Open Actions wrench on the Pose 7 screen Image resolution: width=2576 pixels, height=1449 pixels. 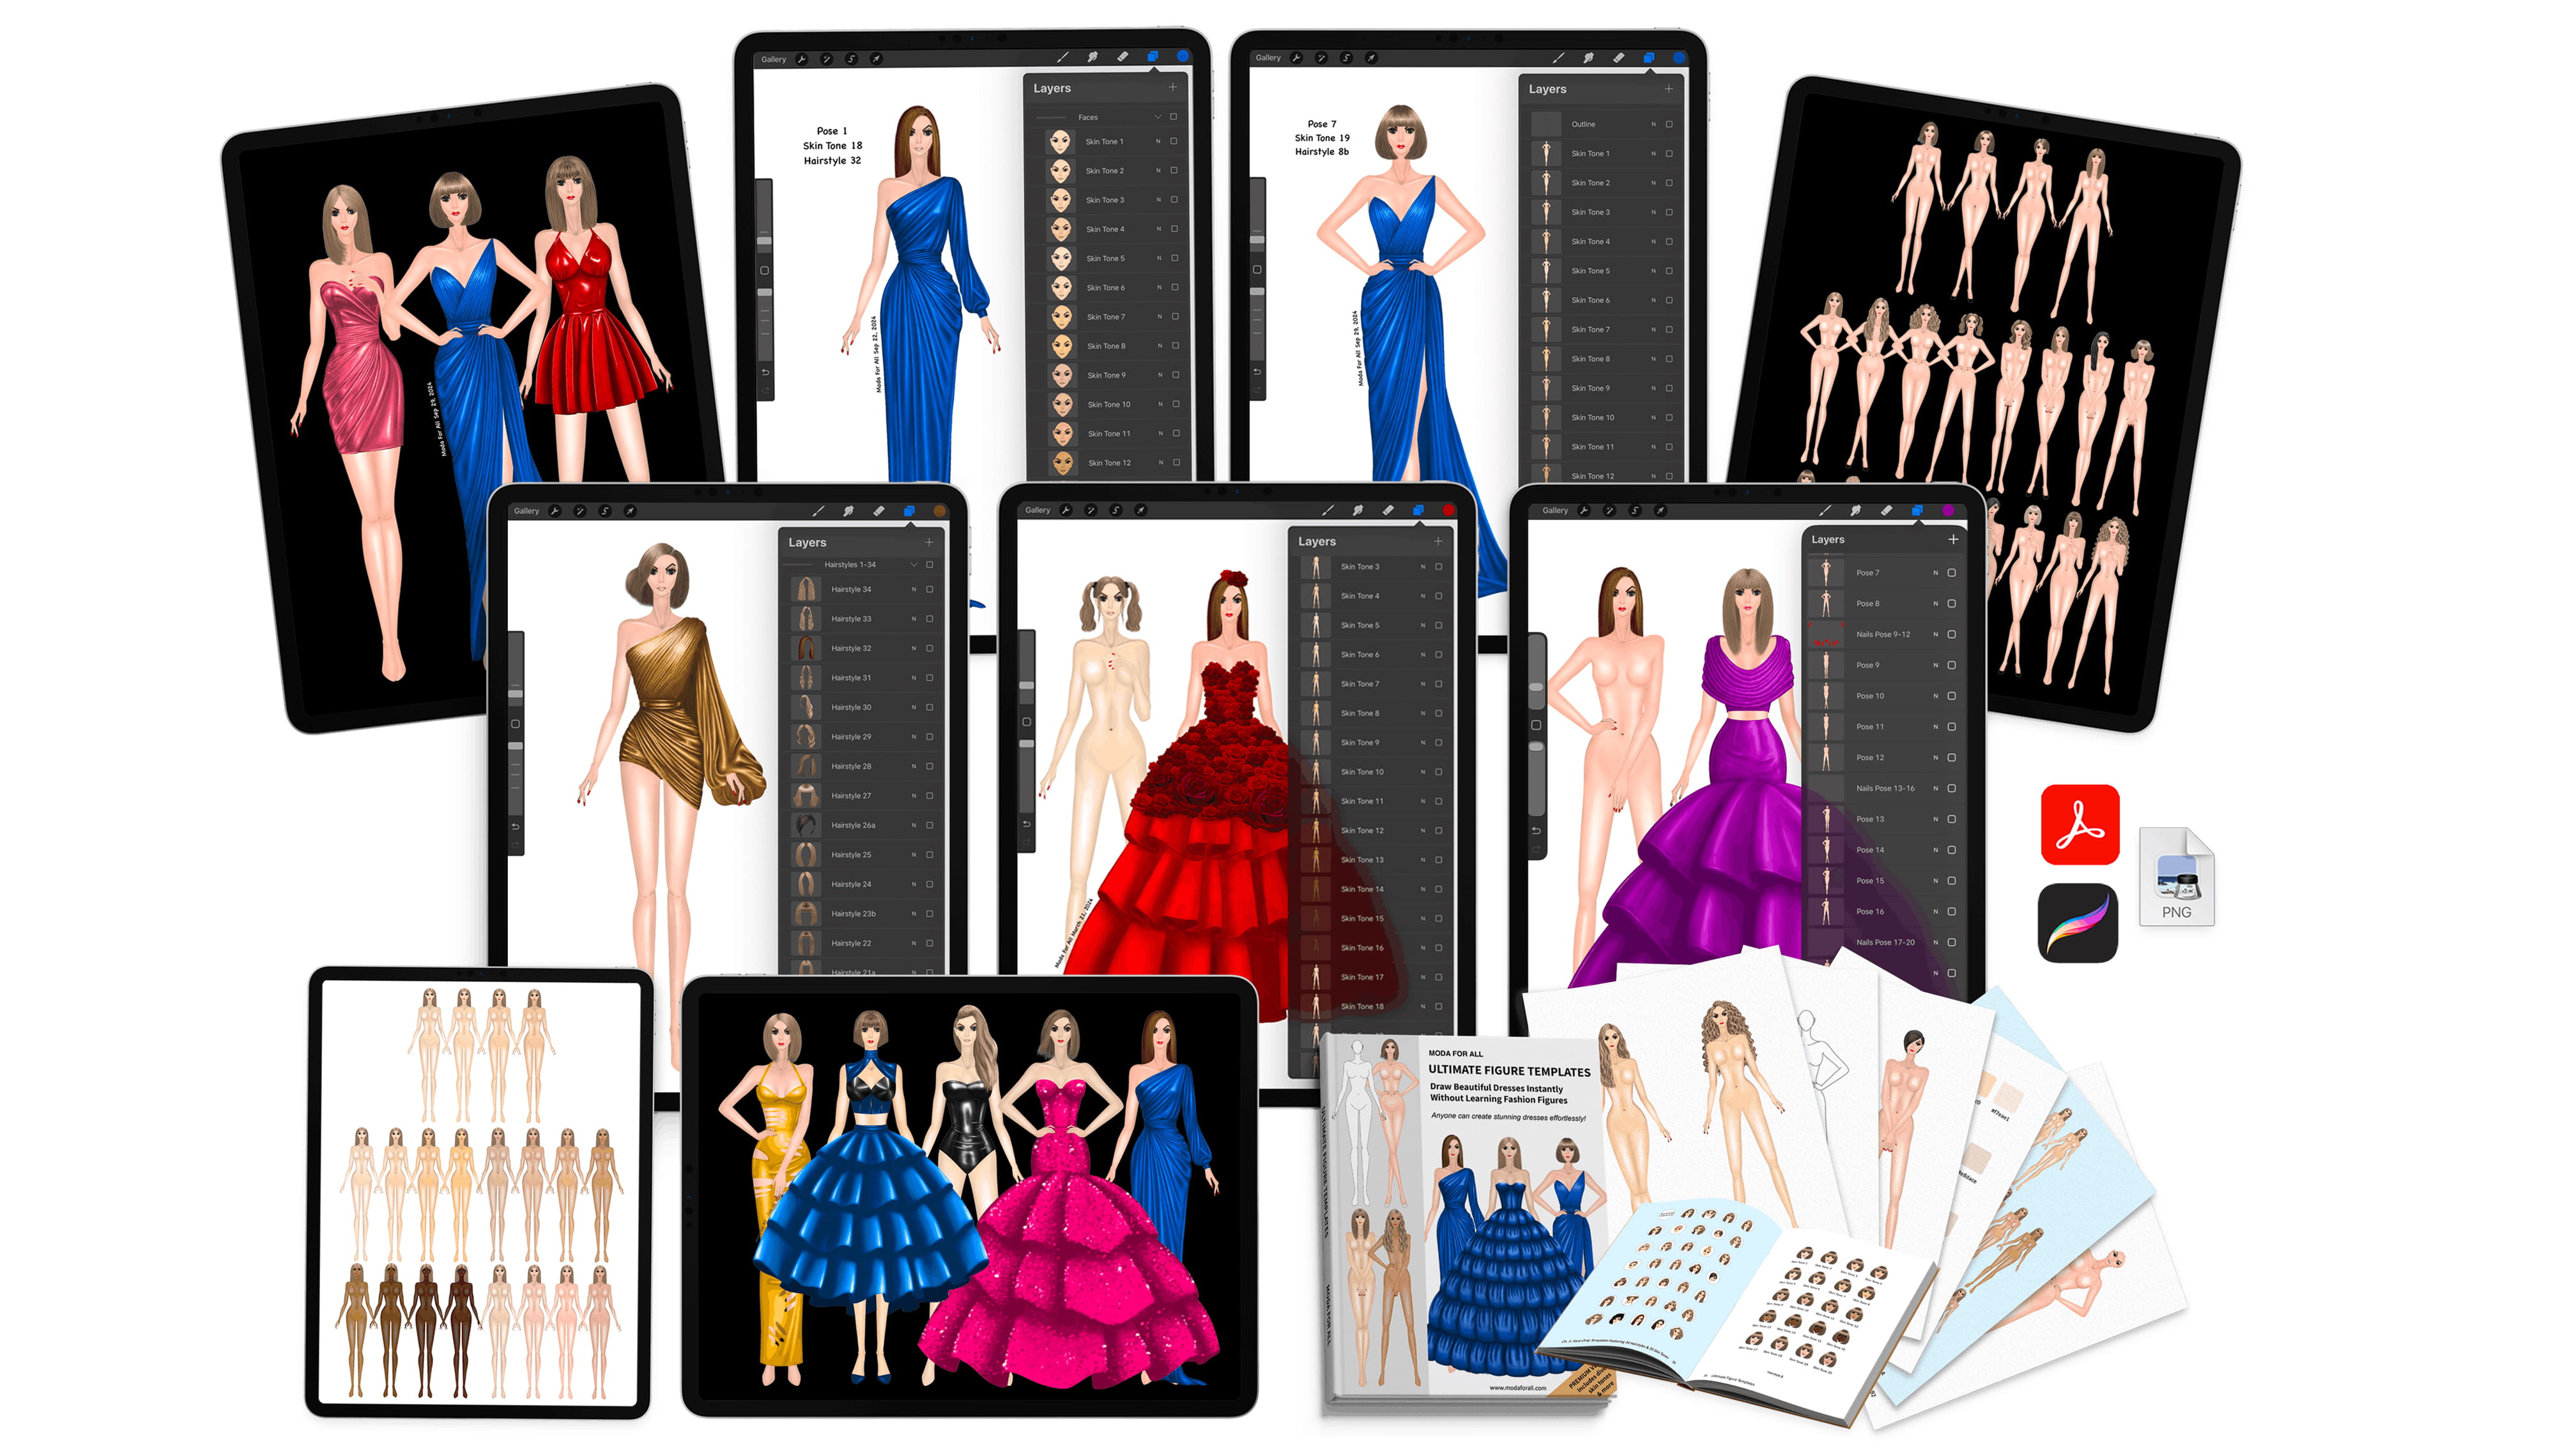(1297, 58)
